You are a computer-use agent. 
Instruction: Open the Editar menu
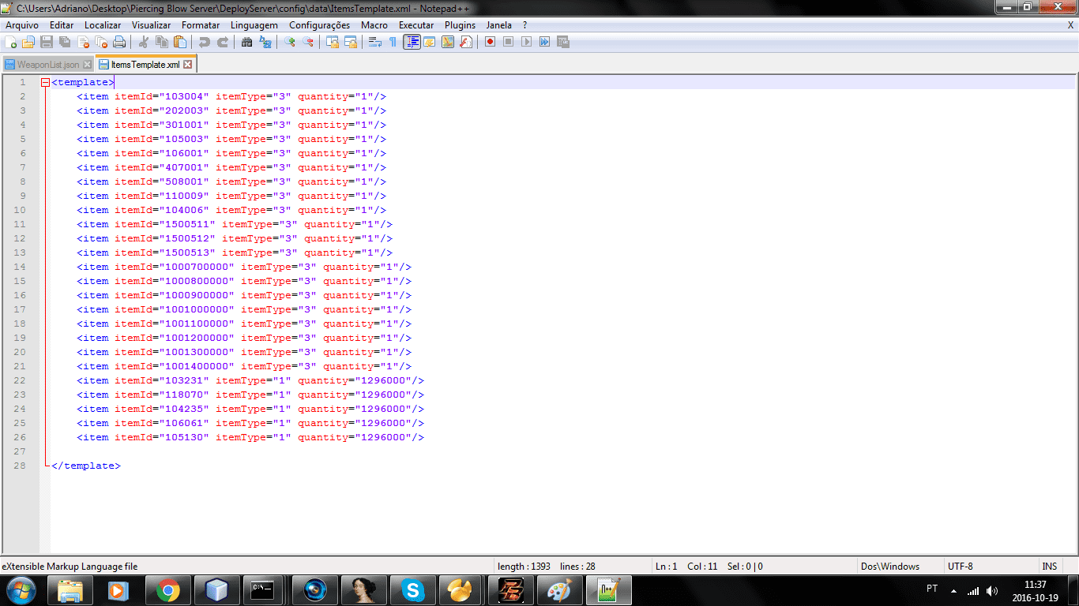(x=62, y=25)
